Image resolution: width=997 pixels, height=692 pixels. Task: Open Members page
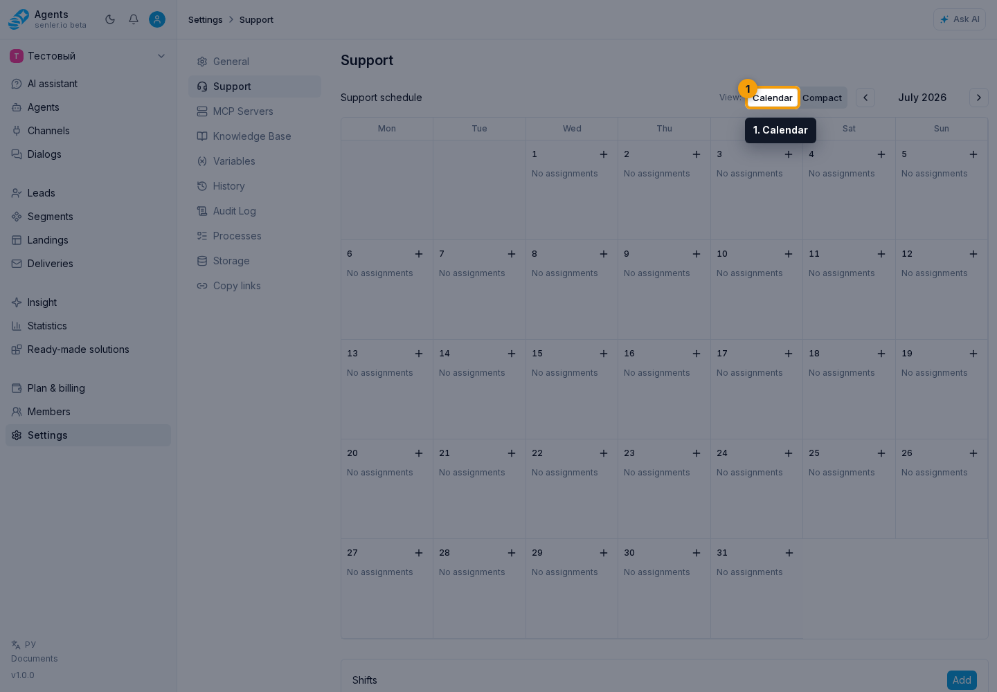88,412
